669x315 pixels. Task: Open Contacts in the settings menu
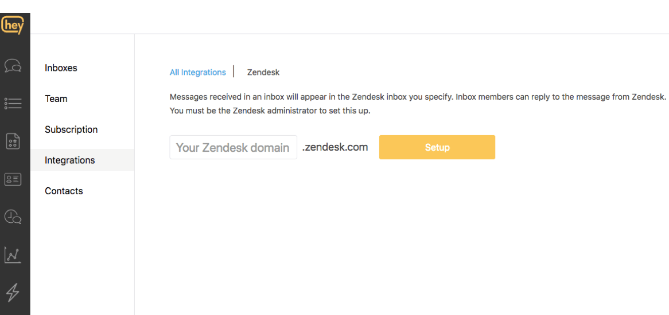click(64, 191)
